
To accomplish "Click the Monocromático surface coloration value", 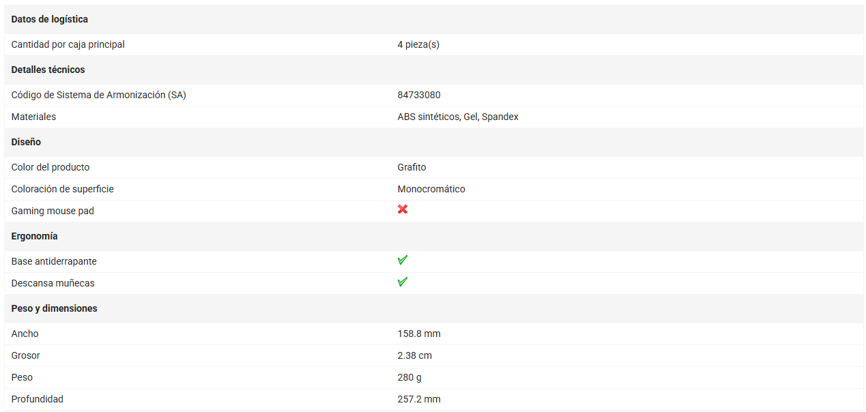I will pyautogui.click(x=431, y=189).
